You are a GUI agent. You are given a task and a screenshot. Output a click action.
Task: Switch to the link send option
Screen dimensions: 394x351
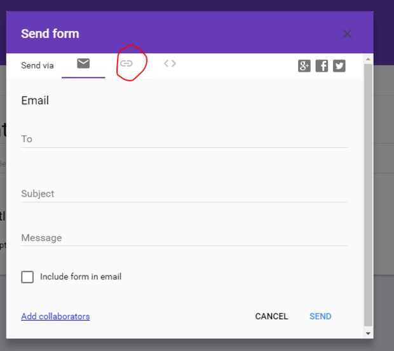pos(126,63)
